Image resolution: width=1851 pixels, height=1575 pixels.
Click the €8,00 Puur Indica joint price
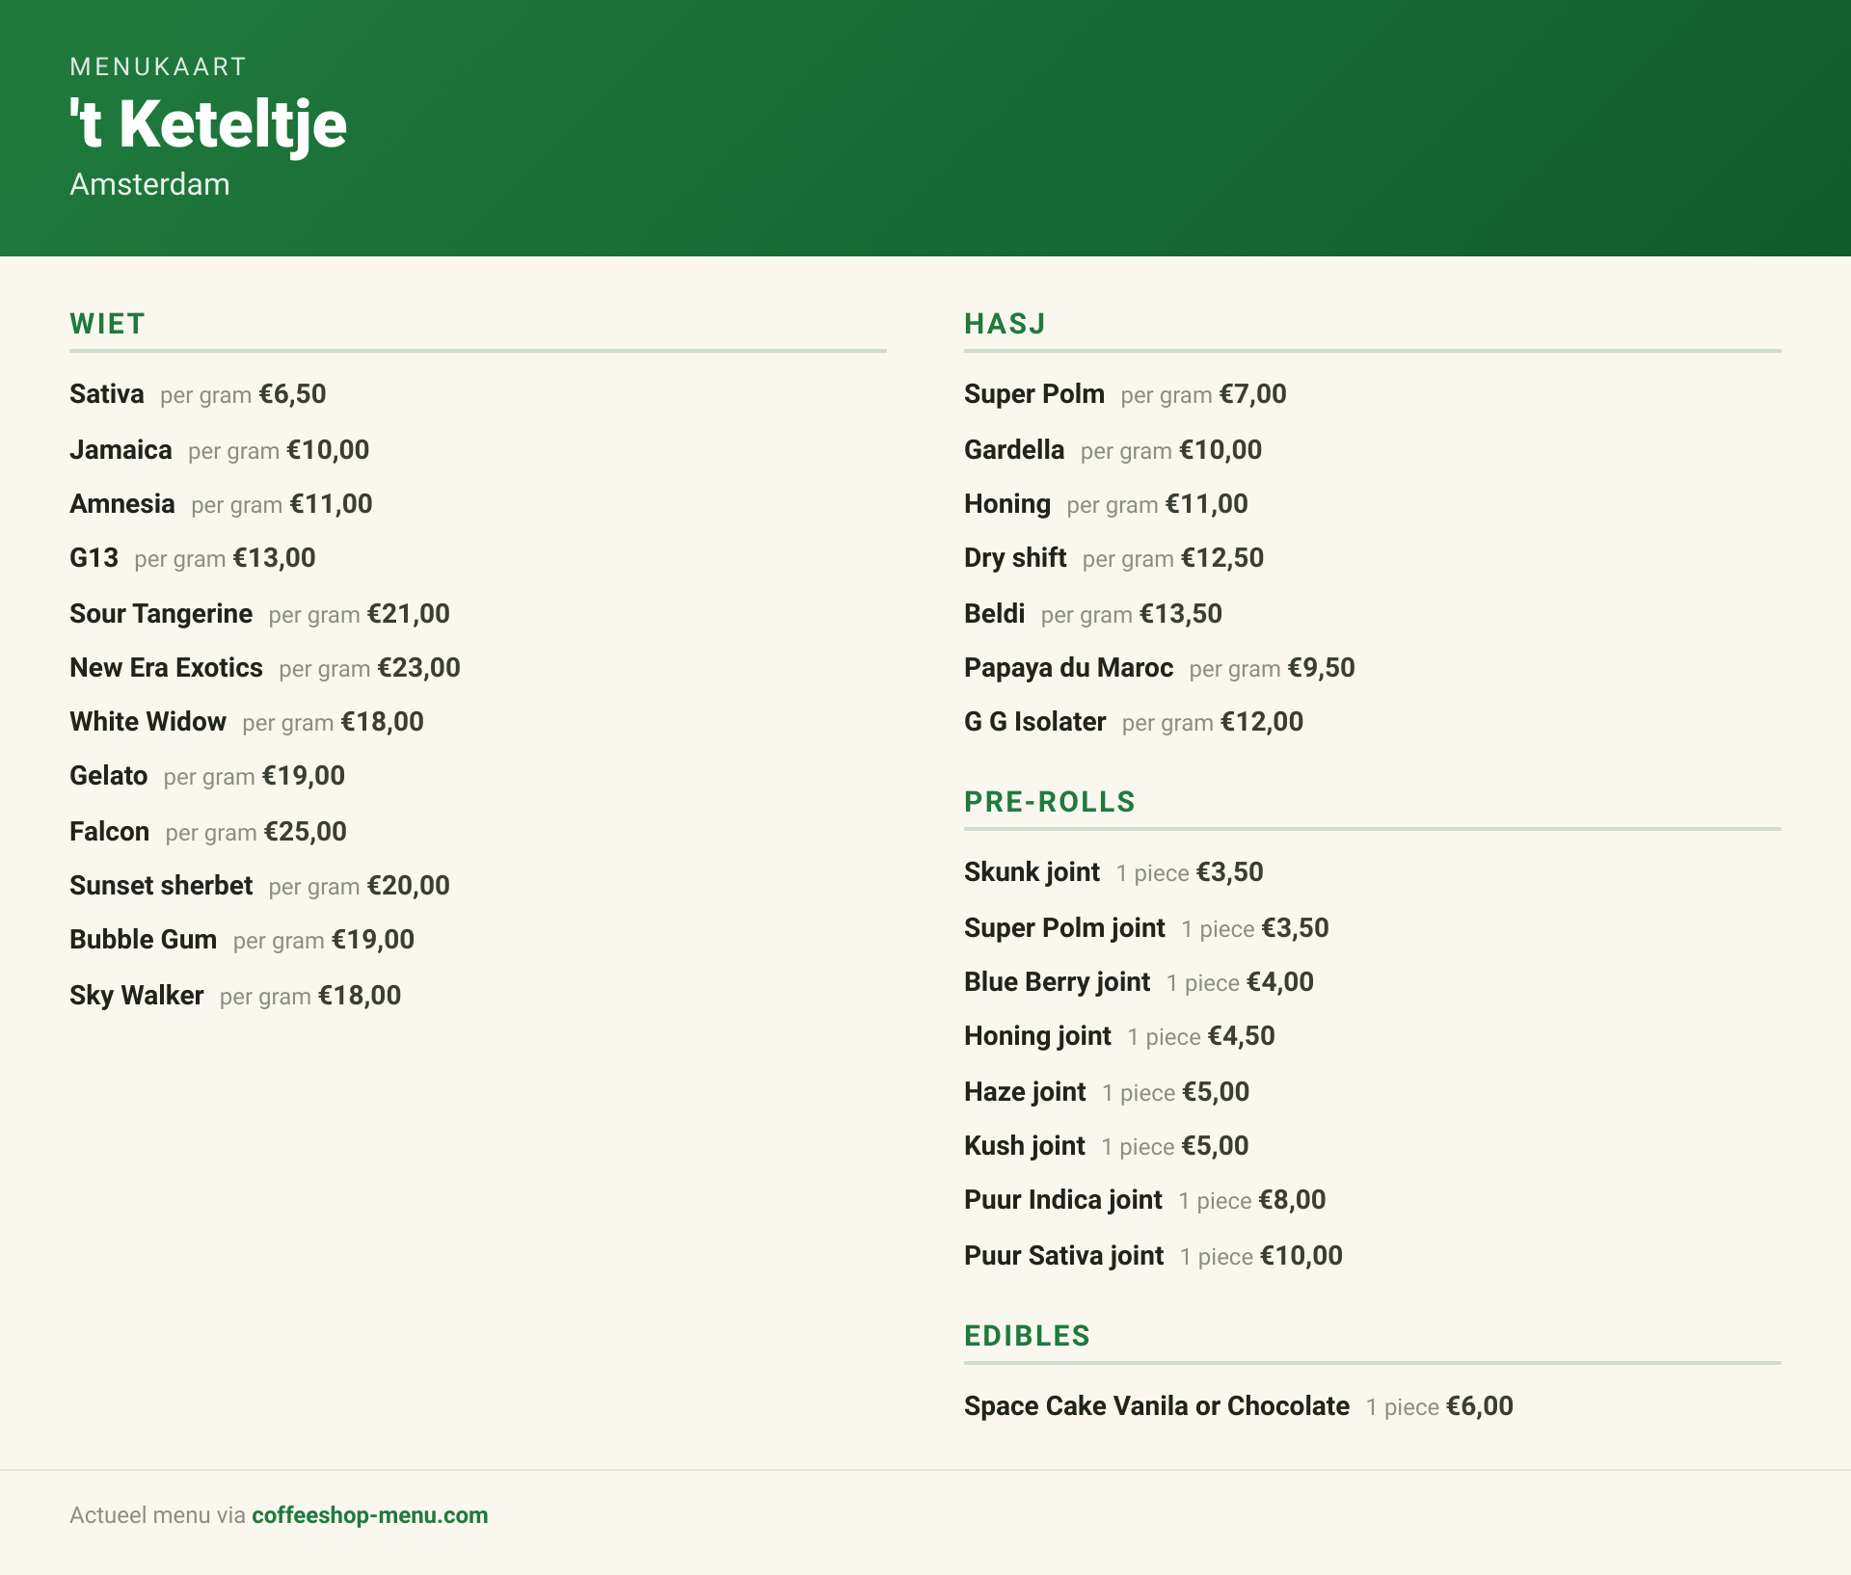click(1292, 1200)
